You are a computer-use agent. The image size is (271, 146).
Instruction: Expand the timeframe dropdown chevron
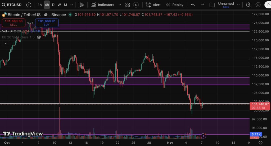click(71, 5)
